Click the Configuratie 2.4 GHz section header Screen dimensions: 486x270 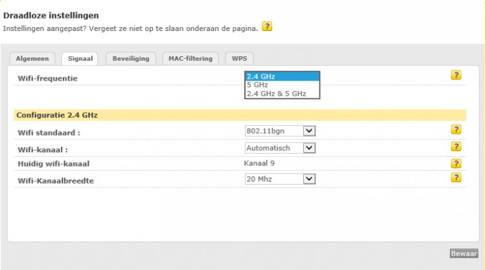pos(57,115)
